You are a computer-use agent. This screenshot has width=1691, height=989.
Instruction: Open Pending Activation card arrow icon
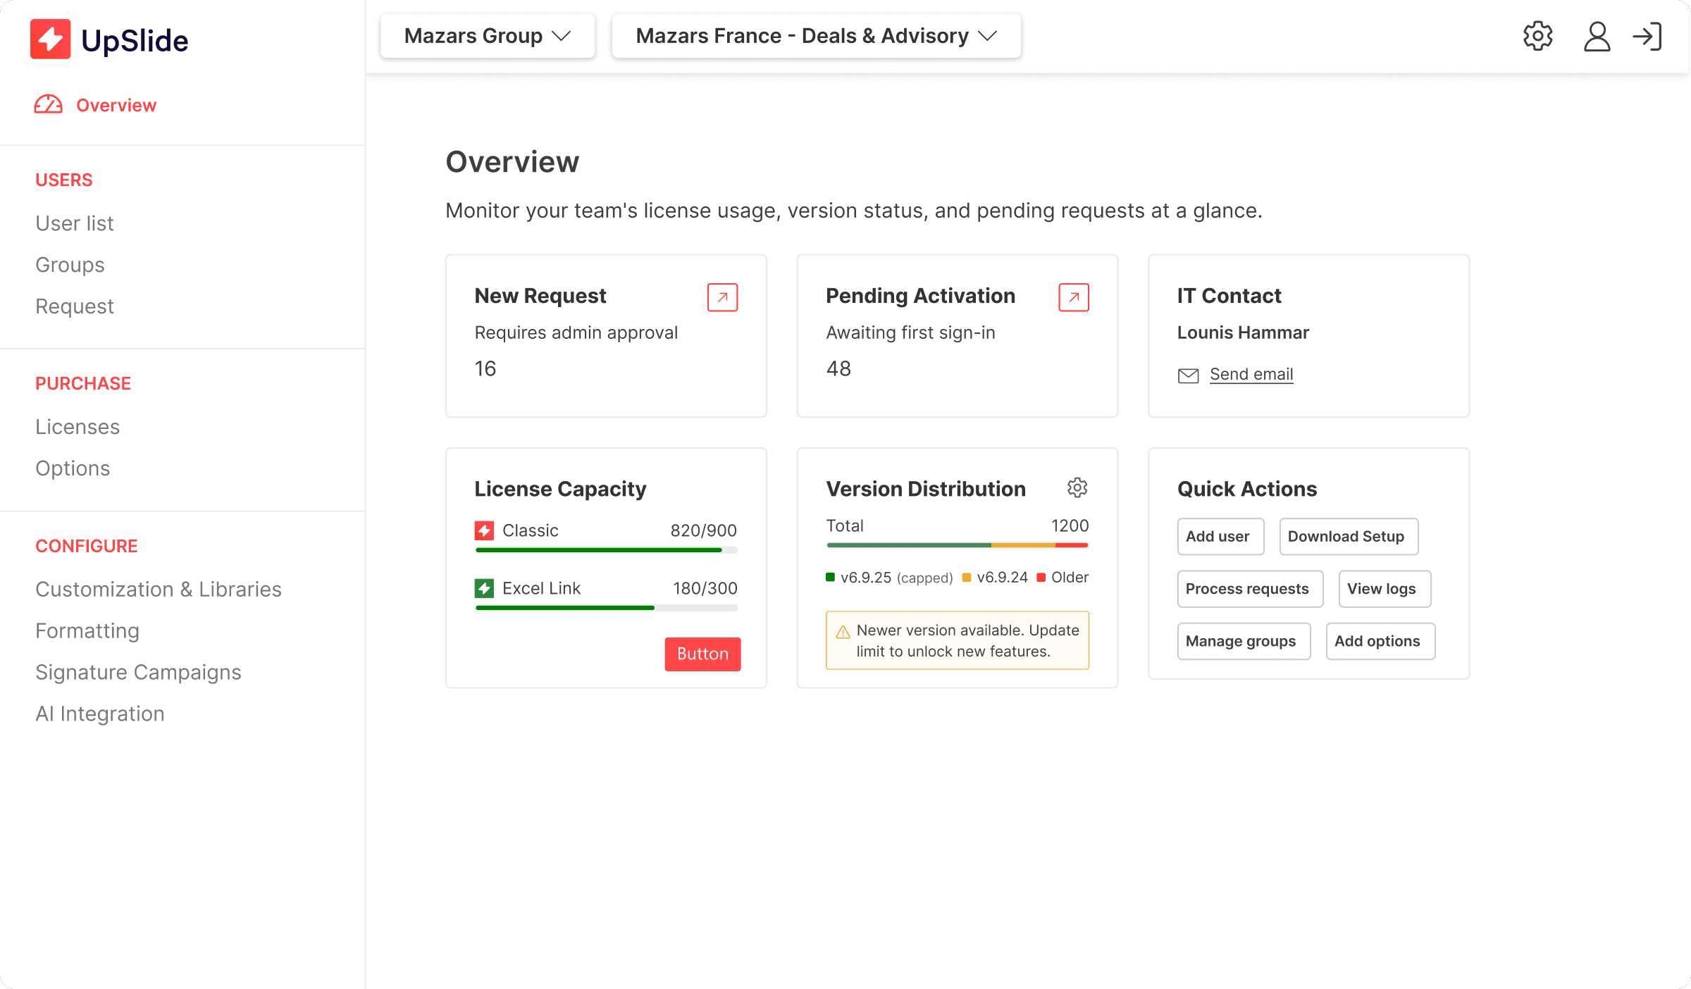pos(1074,297)
